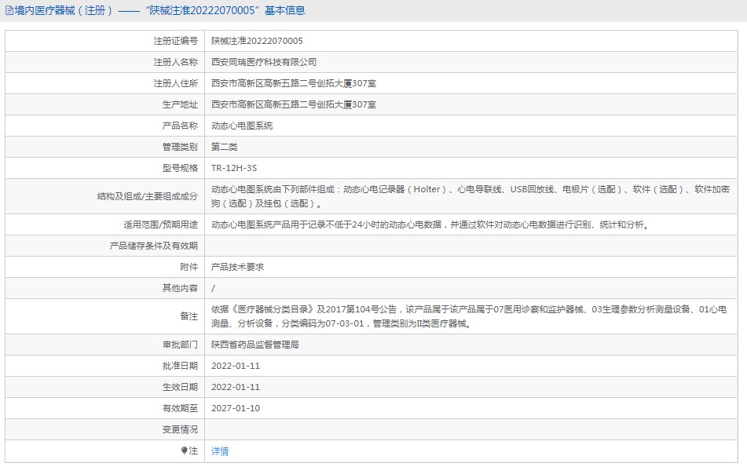This screenshot has height=467, width=747.
Task: Click the 附件 label
Action: click(x=189, y=267)
